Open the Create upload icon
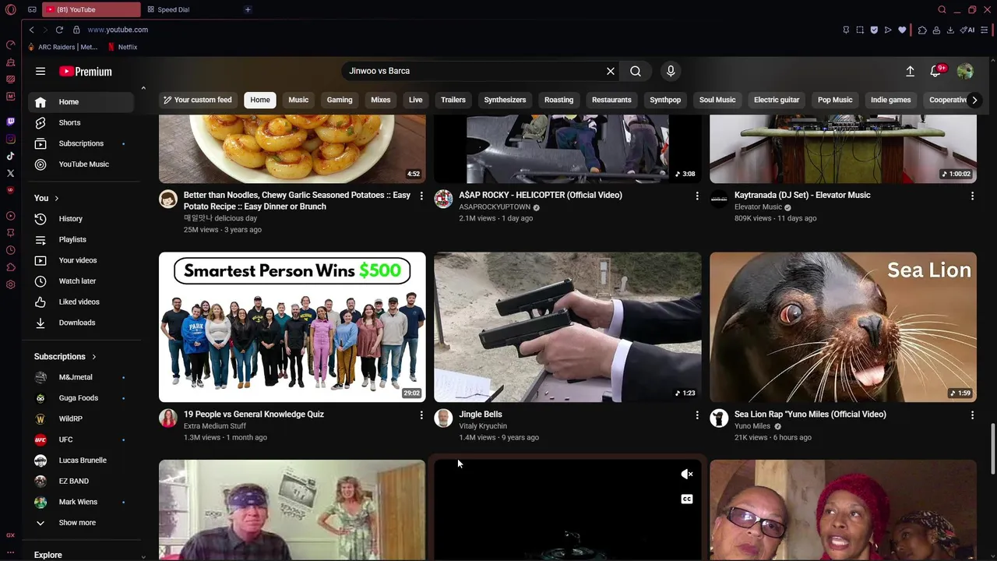997x561 pixels. tap(910, 71)
